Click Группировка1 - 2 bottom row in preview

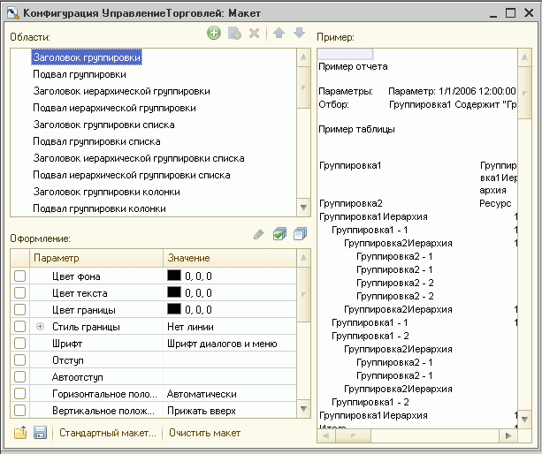click(370, 402)
